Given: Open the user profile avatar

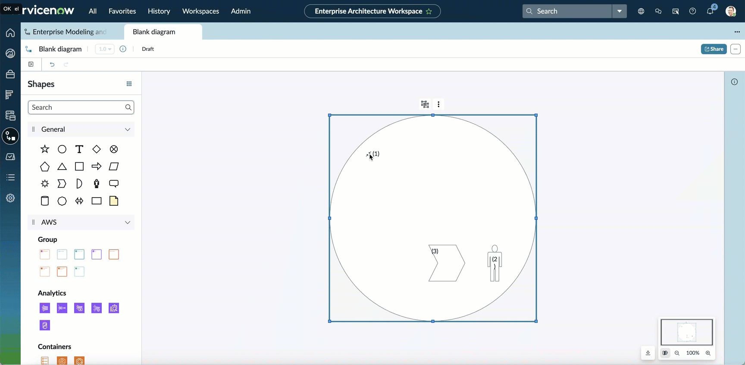Looking at the screenshot, I should click(731, 11).
